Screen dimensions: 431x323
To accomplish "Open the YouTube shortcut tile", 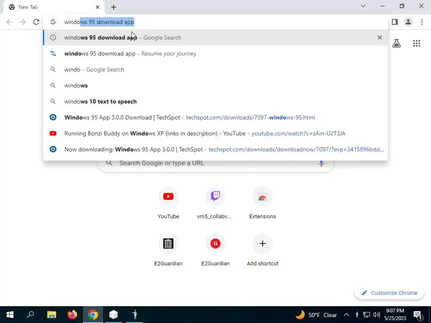I will click(x=168, y=203).
